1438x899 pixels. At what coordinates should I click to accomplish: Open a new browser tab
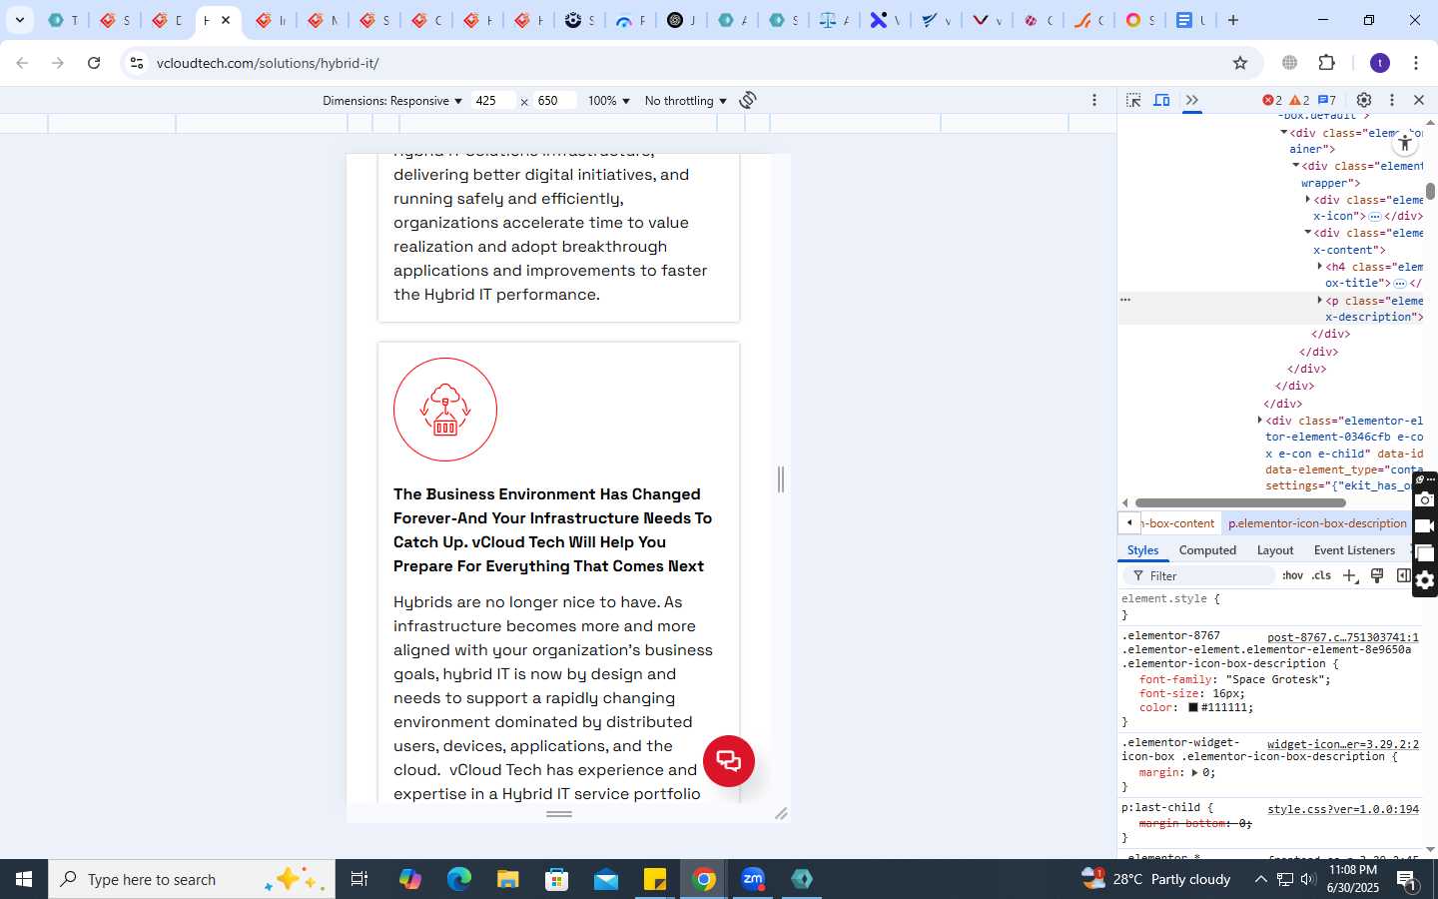(1233, 20)
